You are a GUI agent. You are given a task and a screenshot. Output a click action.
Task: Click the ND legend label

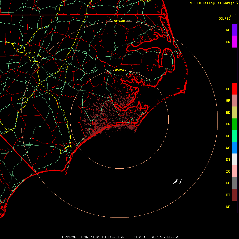(x=228, y=207)
